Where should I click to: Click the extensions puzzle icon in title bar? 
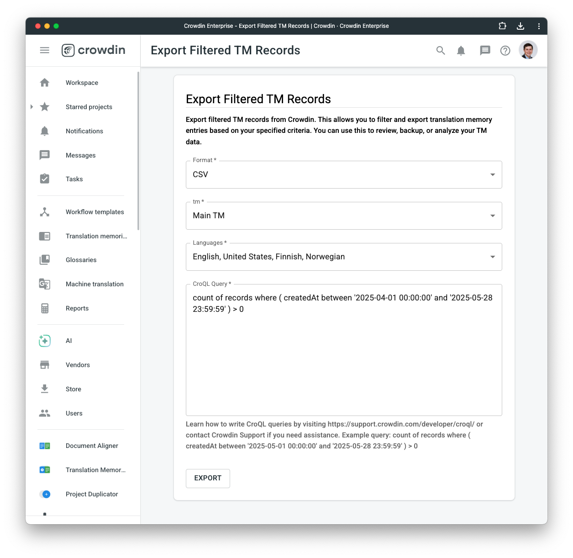point(502,26)
